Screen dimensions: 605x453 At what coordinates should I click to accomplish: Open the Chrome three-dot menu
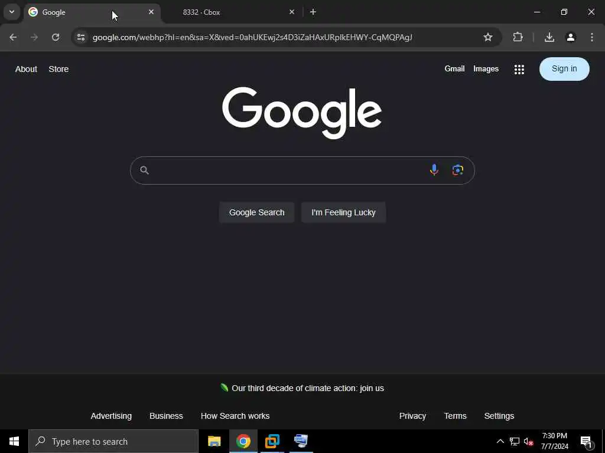point(592,37)
